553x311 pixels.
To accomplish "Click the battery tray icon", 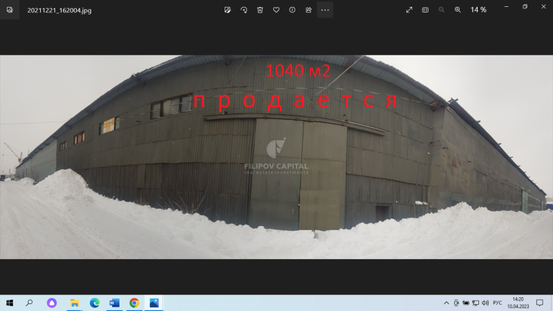I will click(466, 303).
